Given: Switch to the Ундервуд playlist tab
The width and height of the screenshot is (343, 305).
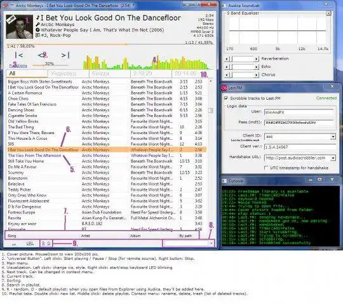Looking at the screenshot, I should click(68, 74).
